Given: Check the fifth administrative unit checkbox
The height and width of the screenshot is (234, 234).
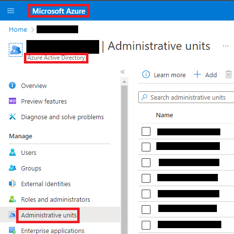Looking at the screenshot, I should tap(146, 194).
